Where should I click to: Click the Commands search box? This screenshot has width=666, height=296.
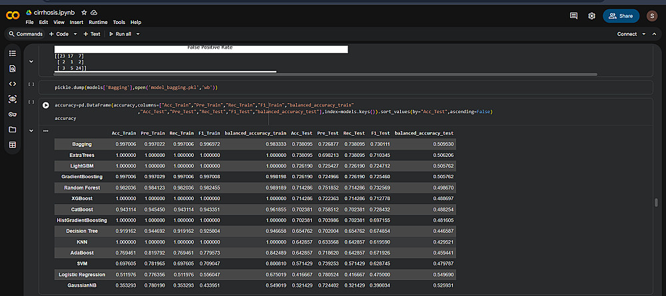(x=25, y=34)
